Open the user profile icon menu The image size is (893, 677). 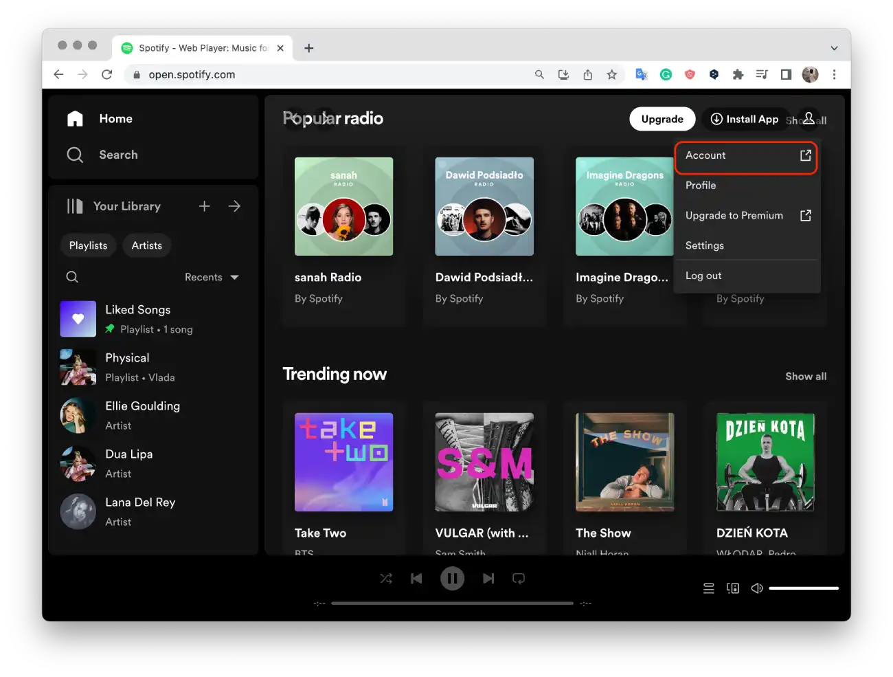click(809, 119)
